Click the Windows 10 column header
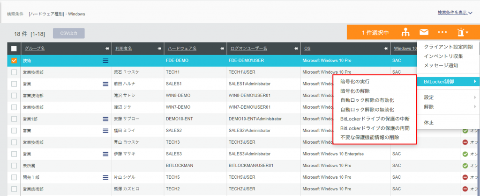Image resolution: width=480 pixels, height=196 pixels. tap(405, 49)
